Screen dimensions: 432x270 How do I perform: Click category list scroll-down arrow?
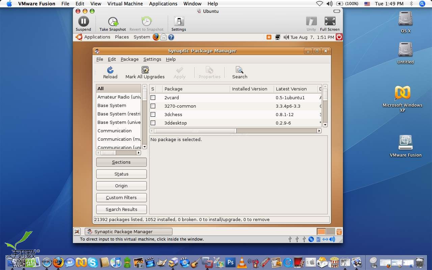coord(144,147)
